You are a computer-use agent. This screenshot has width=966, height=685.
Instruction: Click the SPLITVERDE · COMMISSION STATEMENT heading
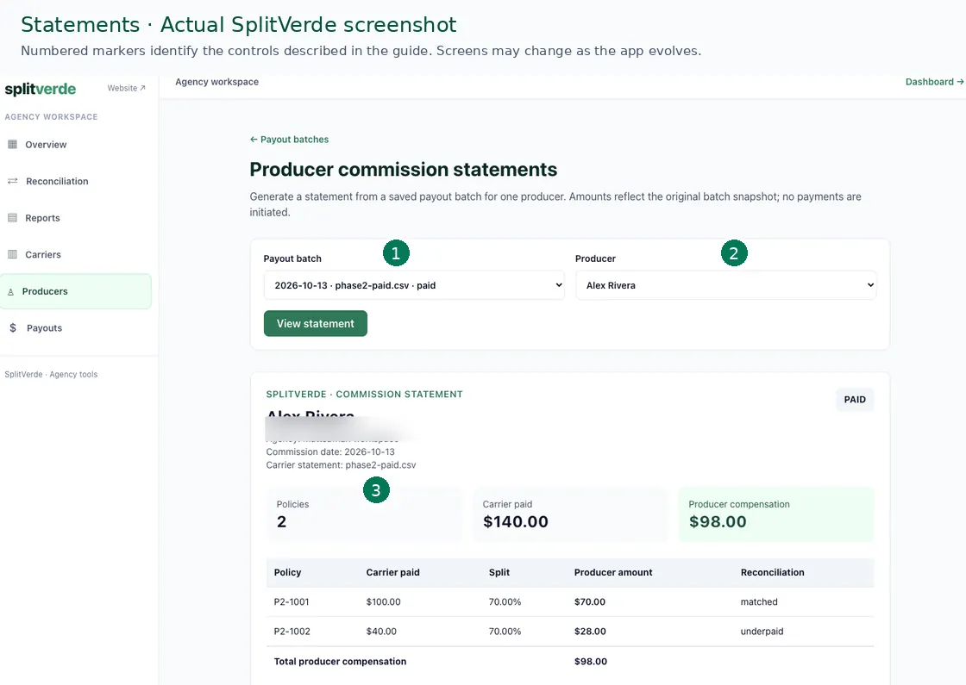point(364,394)
